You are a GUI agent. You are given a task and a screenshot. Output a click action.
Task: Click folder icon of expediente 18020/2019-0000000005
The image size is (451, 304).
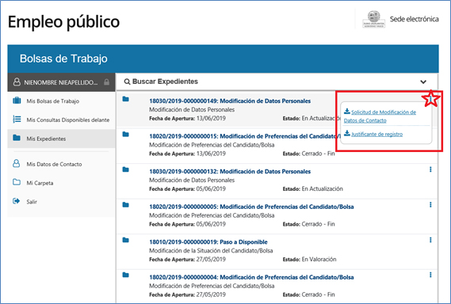coord(126,205)
